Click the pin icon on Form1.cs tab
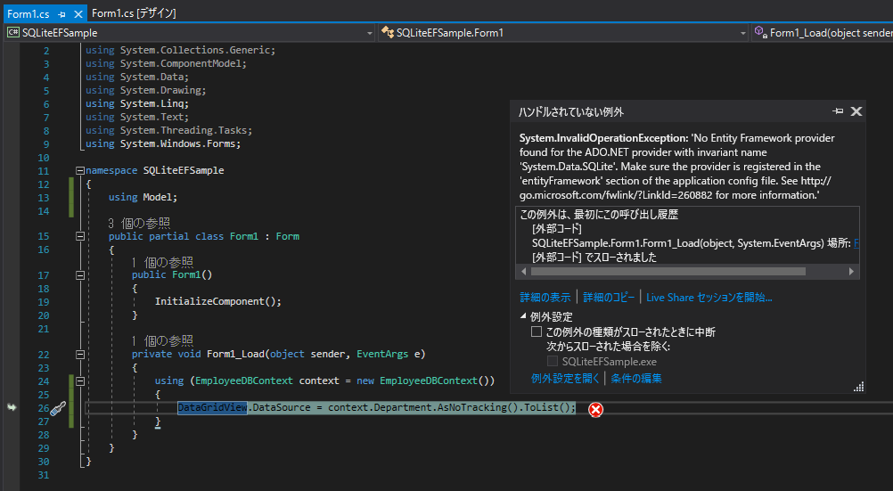893x491 pixels. 61,14
